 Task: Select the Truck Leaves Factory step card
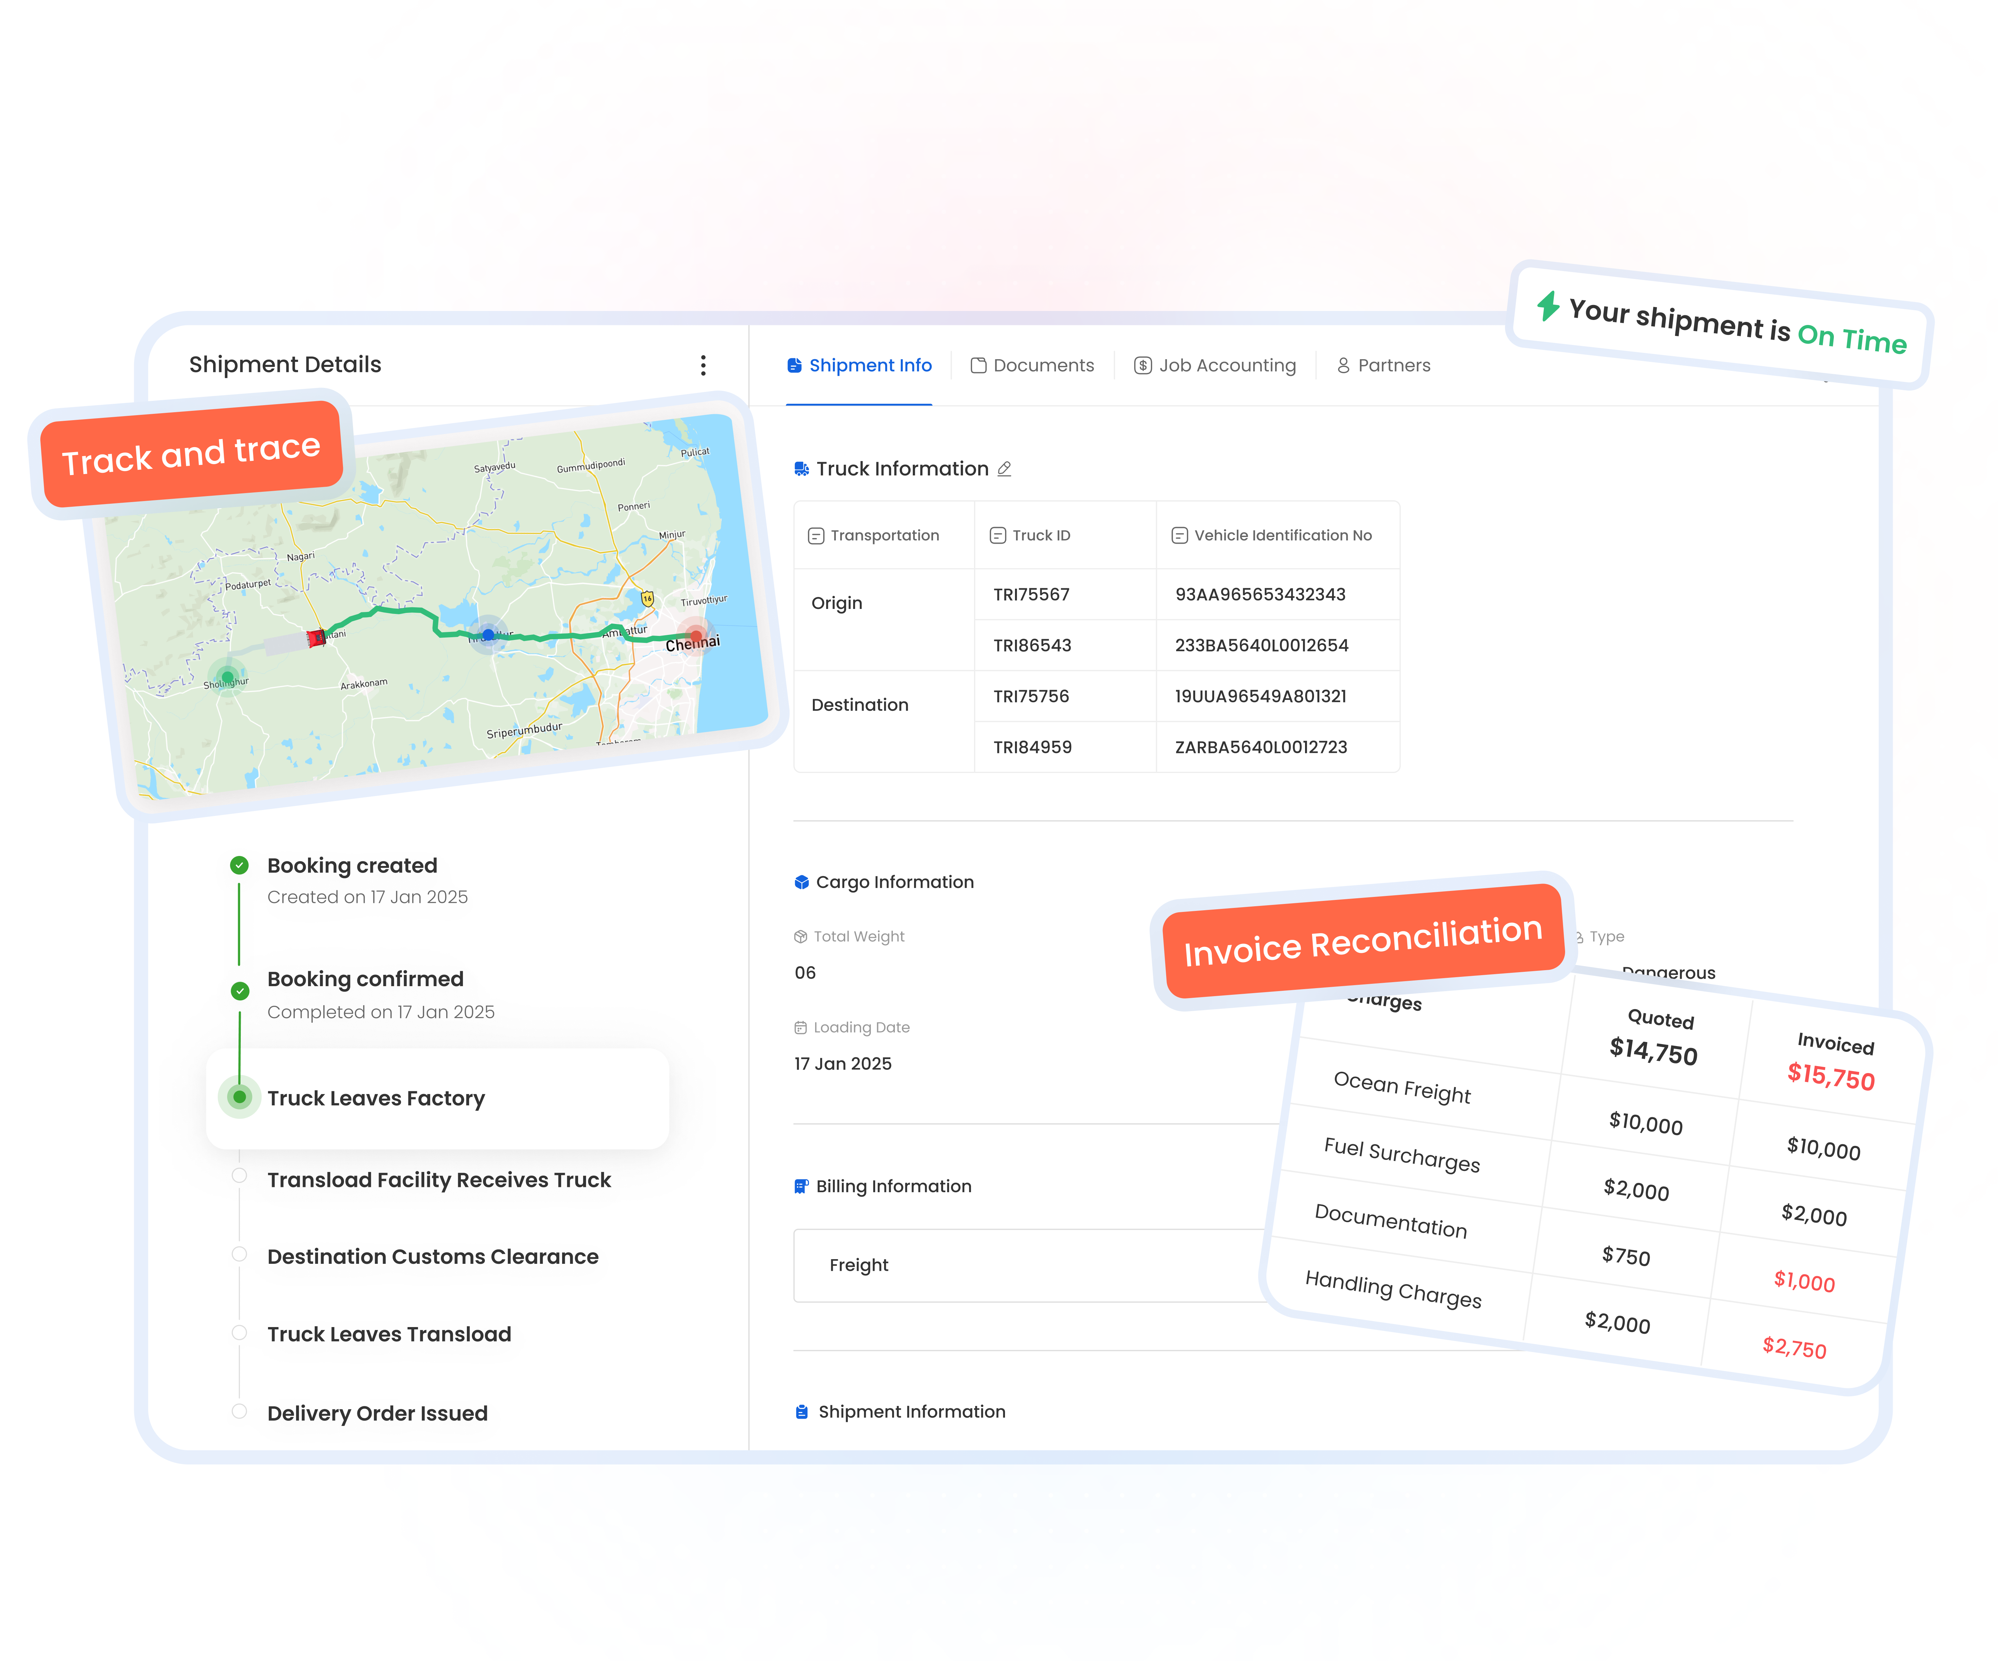(x=438, y=1099)
